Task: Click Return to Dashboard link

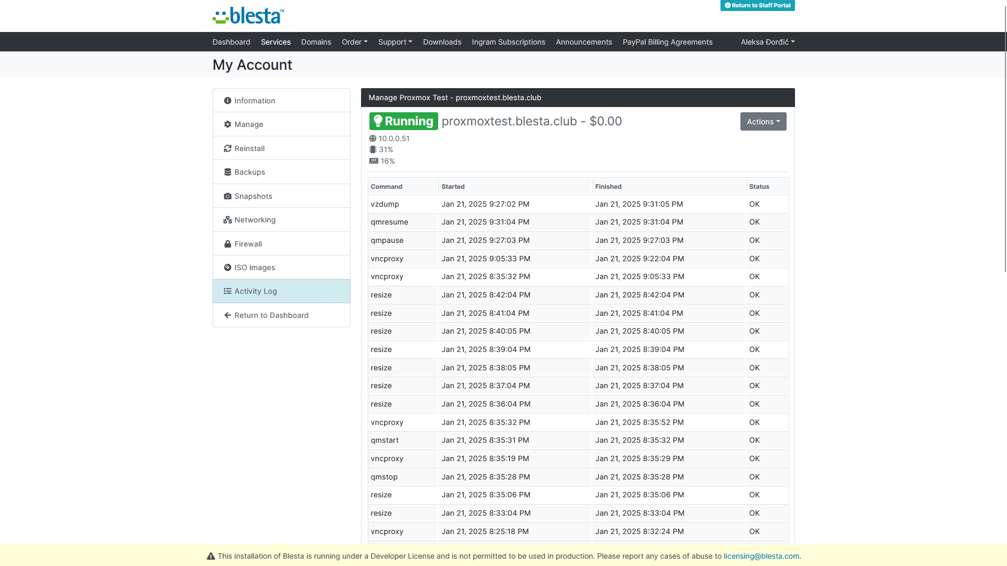Action: (x=281, y=315)
